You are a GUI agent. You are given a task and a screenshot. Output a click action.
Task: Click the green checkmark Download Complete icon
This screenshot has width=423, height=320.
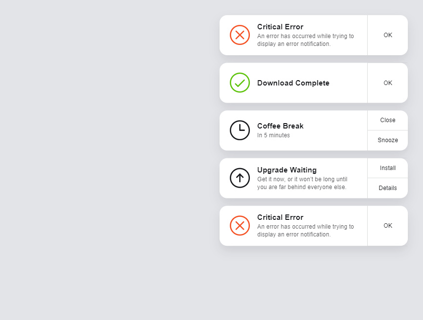[240, 83]
